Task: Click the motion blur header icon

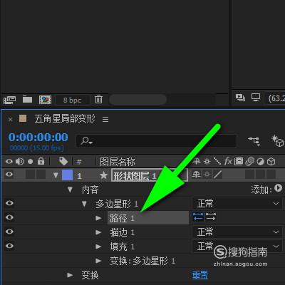Action: 249,162
